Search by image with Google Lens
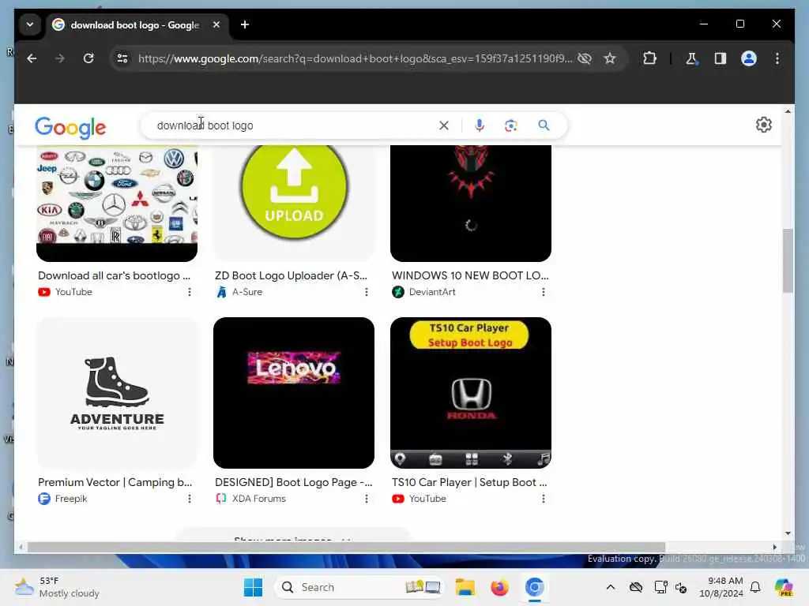The height and width of the screenshot is (606, 809). 511,125
